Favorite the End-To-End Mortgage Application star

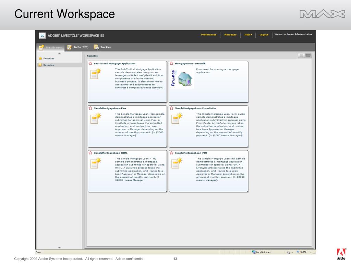[x=90, y=63]
